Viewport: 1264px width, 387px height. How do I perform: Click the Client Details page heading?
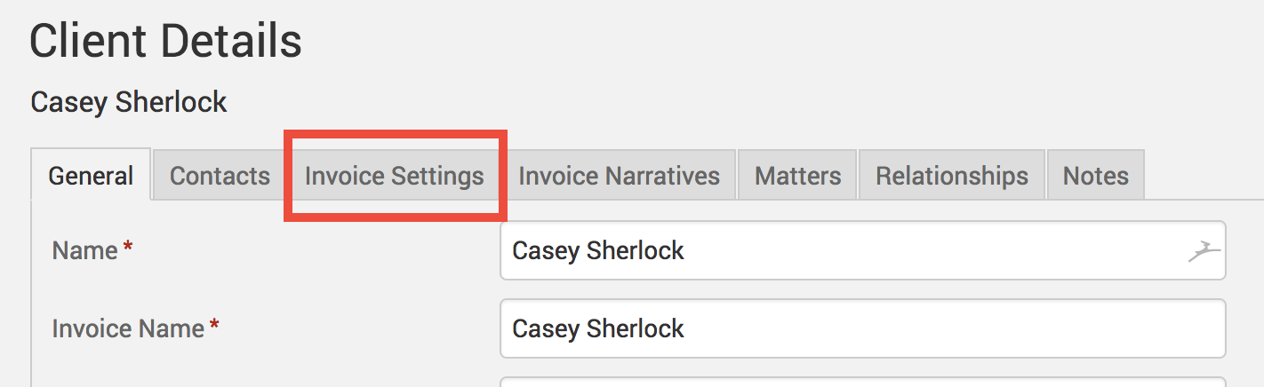pos(166,42)
